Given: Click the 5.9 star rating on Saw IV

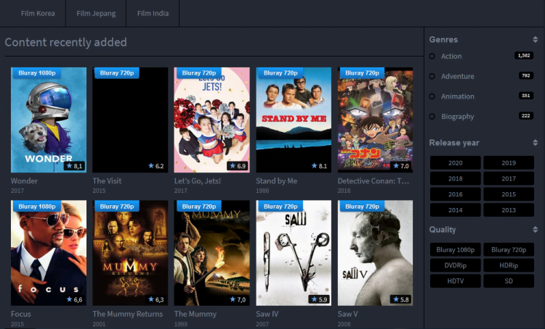Looking at the screenshot, I should (320, 299).
